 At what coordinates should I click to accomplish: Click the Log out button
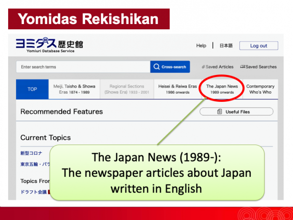click(x=258, y=46)
